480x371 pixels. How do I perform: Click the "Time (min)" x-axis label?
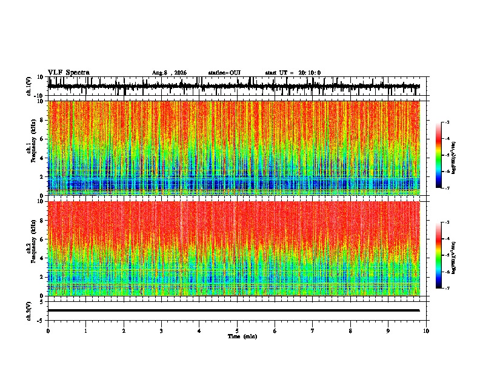242,336
